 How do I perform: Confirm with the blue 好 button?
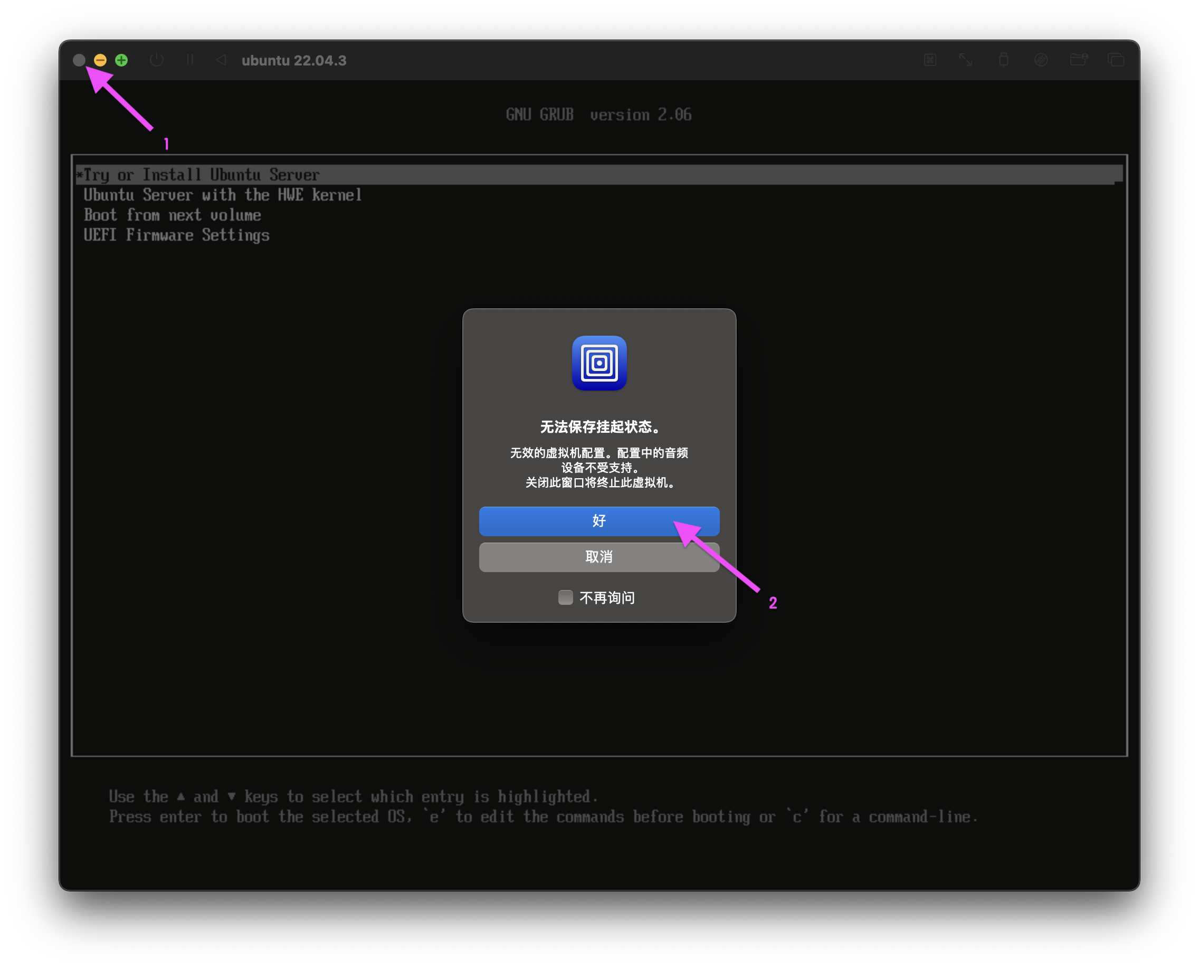pyautogui.click(x=599, y=521)
